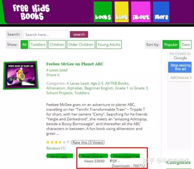
Task: Open the pink About tile
Action: tap(141, 12)
